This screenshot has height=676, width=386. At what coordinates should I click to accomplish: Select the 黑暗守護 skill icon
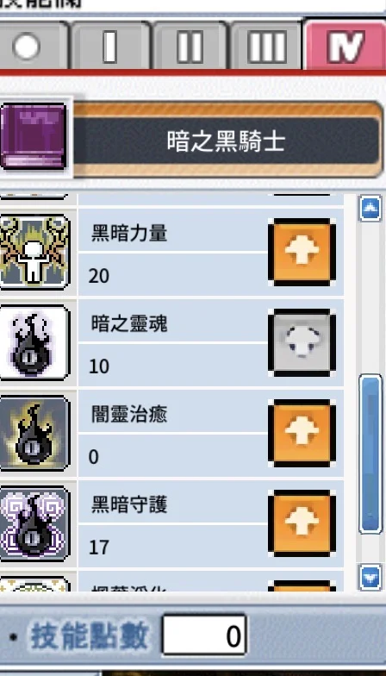click(34, 523)
